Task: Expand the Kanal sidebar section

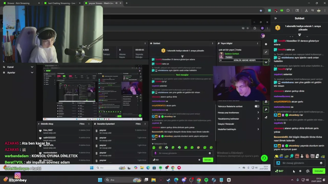Action: 32,67
